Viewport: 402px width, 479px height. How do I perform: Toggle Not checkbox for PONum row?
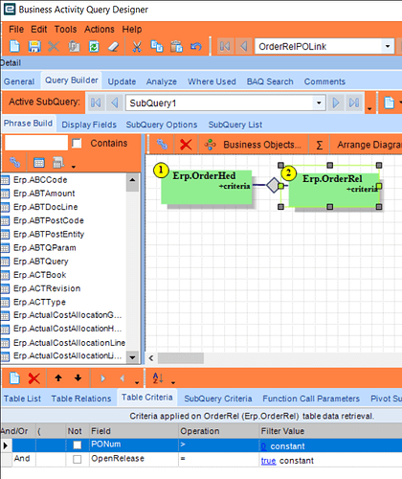(78, 445)
